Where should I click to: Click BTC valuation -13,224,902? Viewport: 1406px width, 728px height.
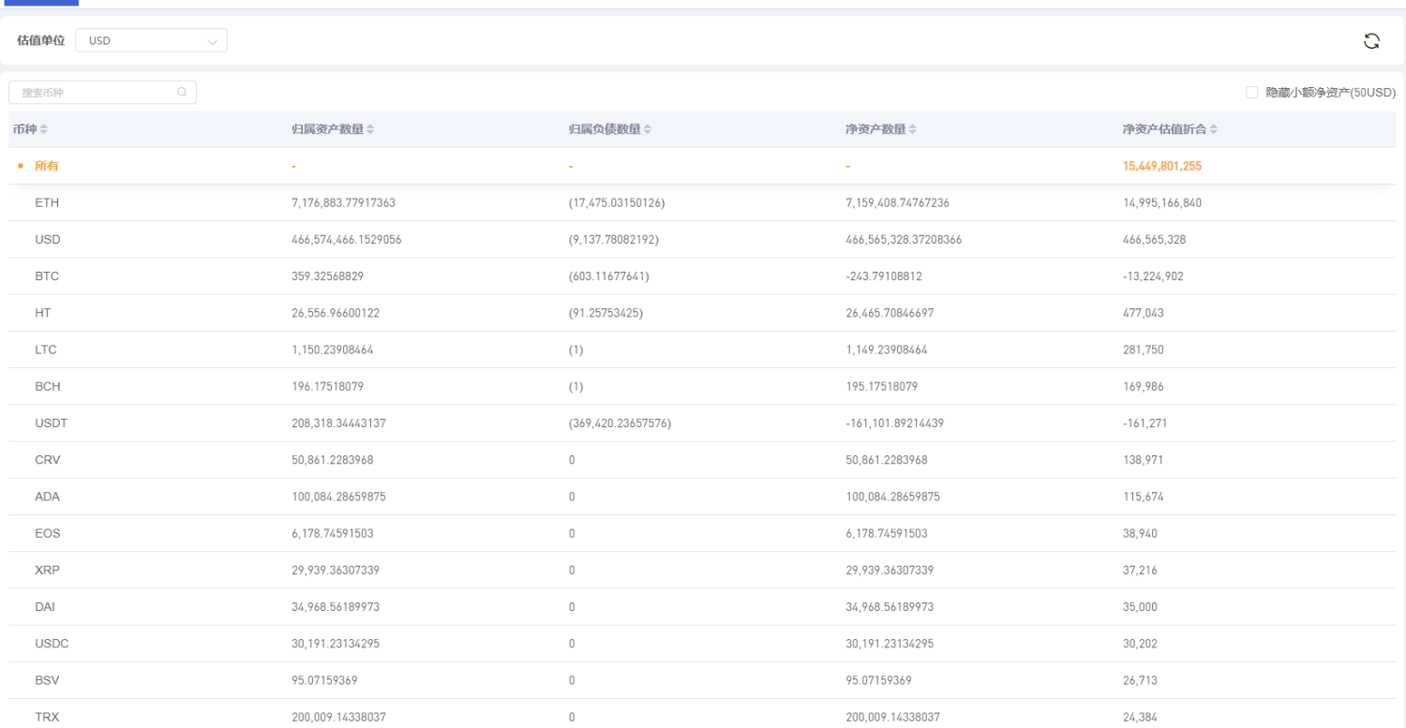1152,276
